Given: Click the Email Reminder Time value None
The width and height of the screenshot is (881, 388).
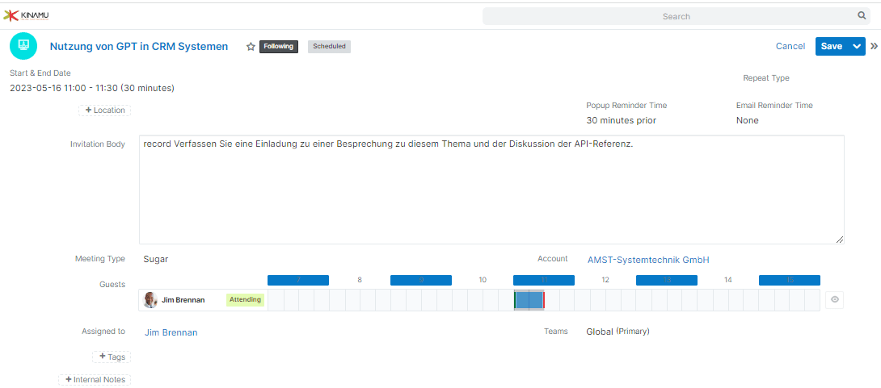Looking at the screenshot, I should (x=748, y=120).
